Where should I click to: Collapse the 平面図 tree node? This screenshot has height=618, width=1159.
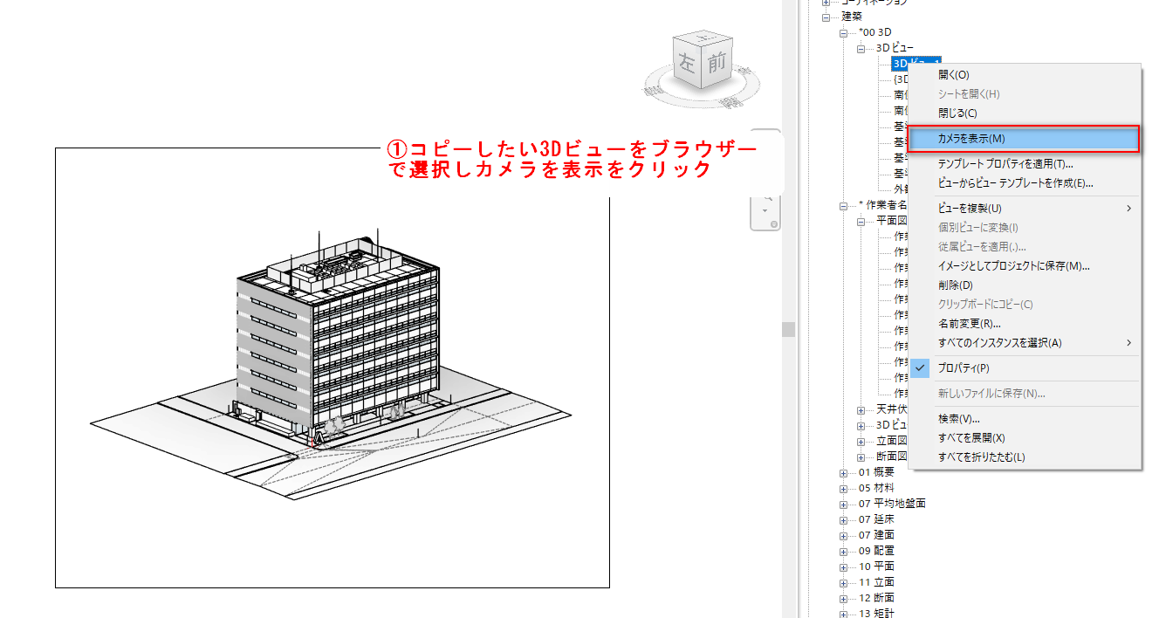click(x=861, y=221)
